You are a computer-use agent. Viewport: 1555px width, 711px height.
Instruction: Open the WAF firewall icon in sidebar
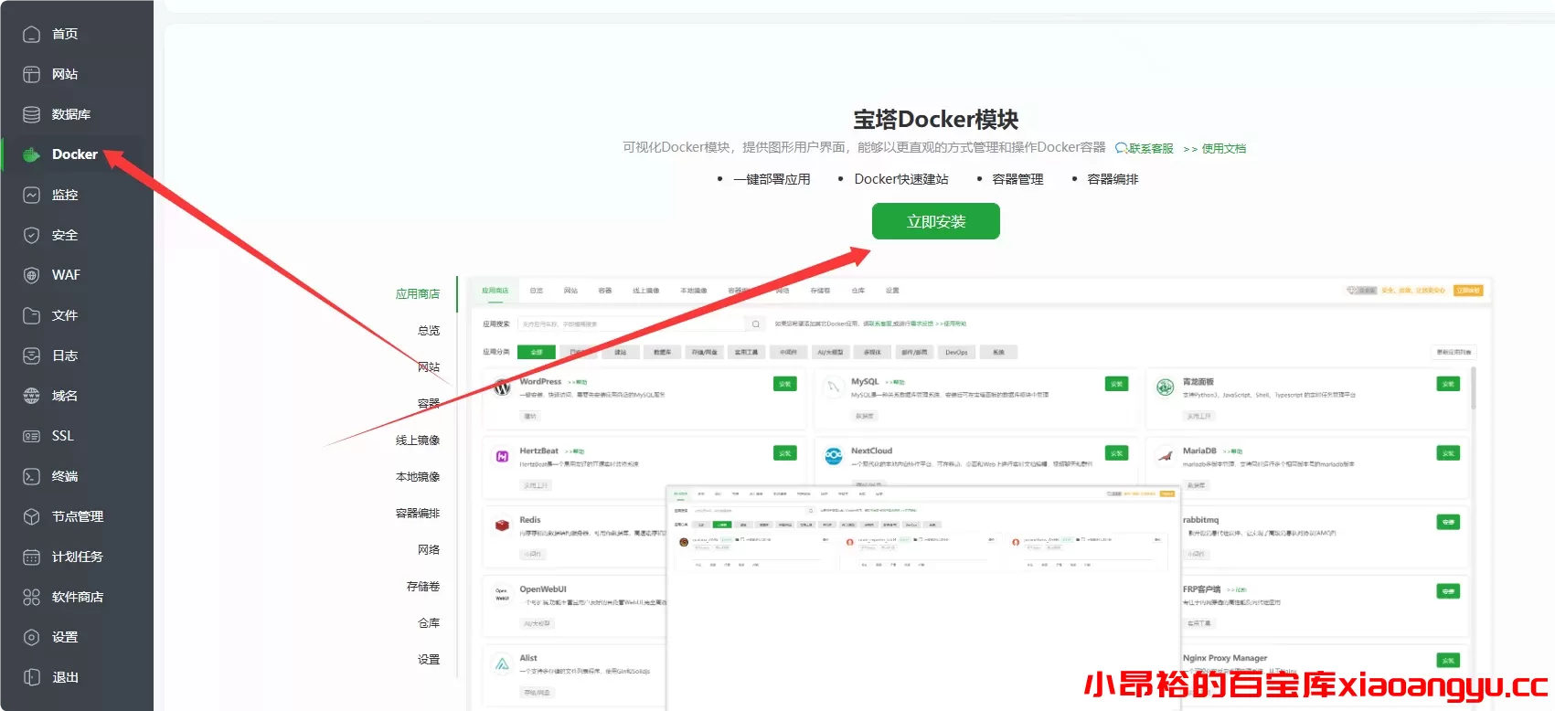click(31, 275)
